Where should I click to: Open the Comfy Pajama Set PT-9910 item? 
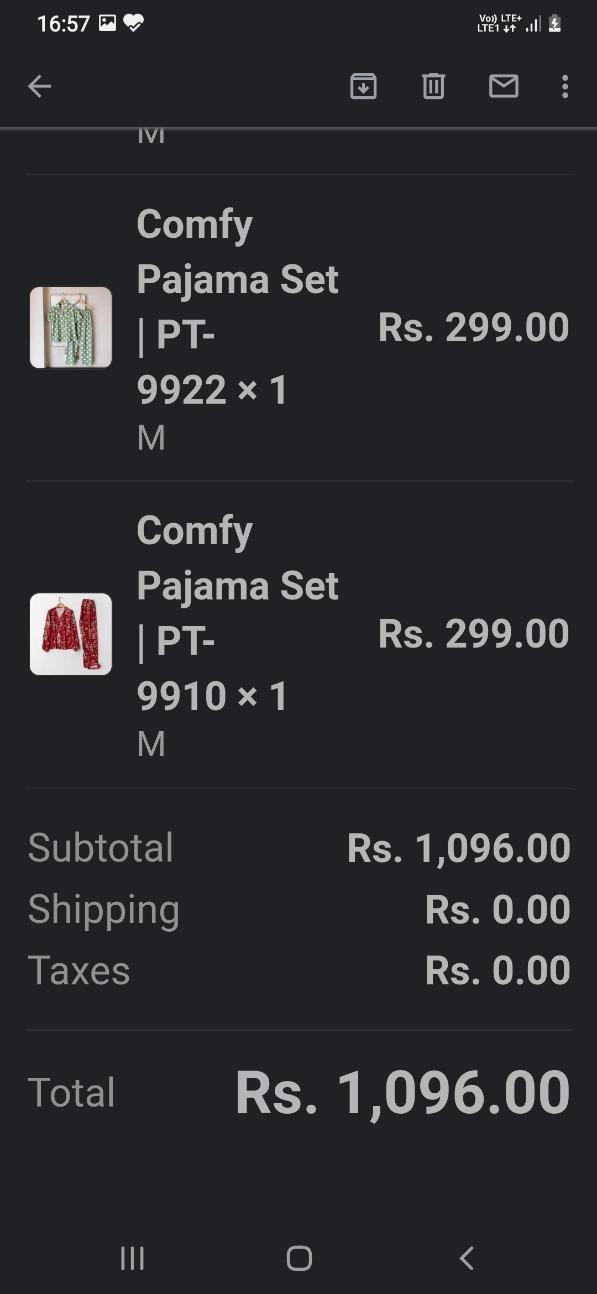pyautogui.click(x=238, y=613)
